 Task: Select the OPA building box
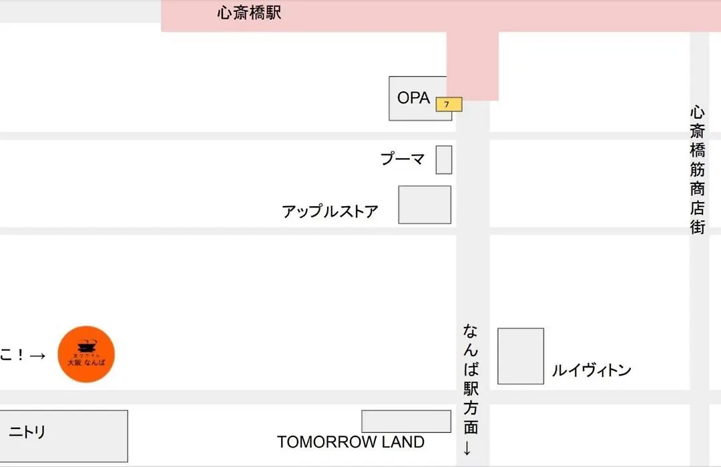pos(420,98)
